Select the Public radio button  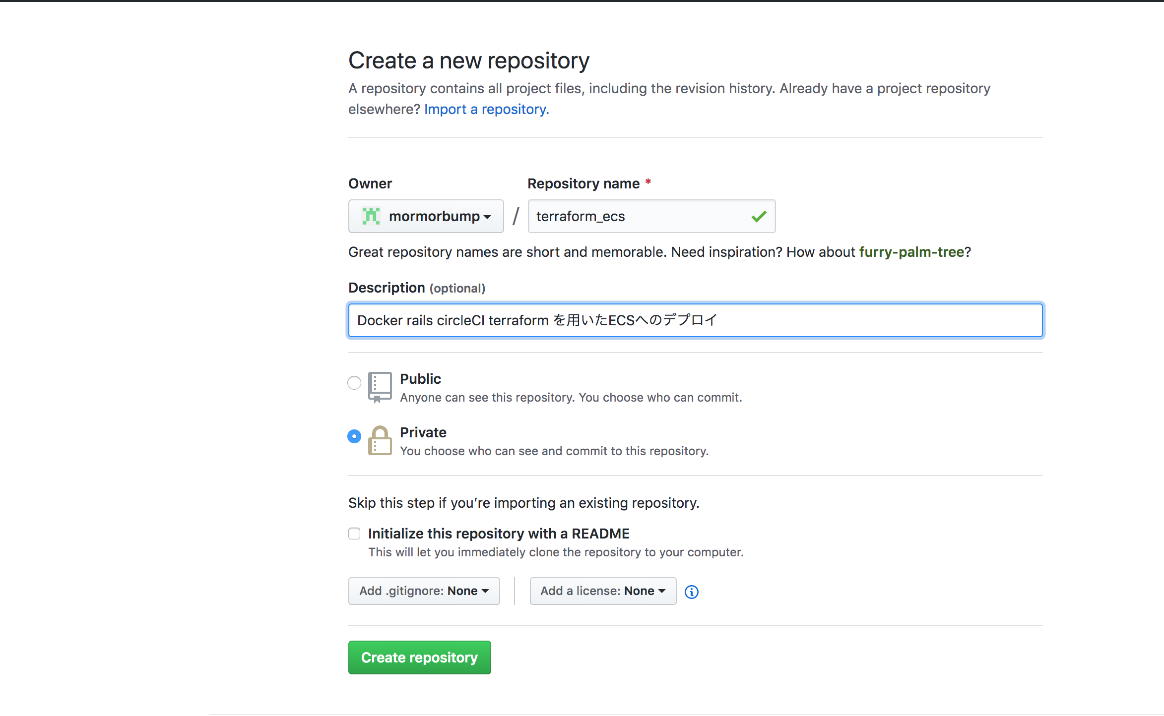(x=354, y=383)
